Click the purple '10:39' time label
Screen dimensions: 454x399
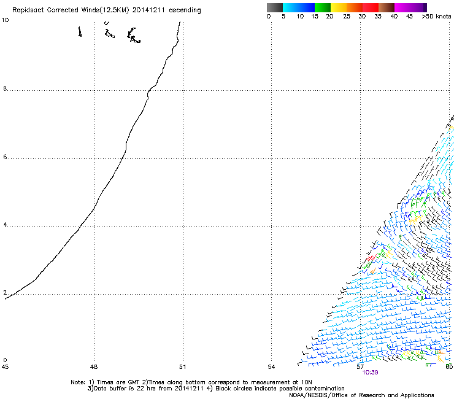370,373
